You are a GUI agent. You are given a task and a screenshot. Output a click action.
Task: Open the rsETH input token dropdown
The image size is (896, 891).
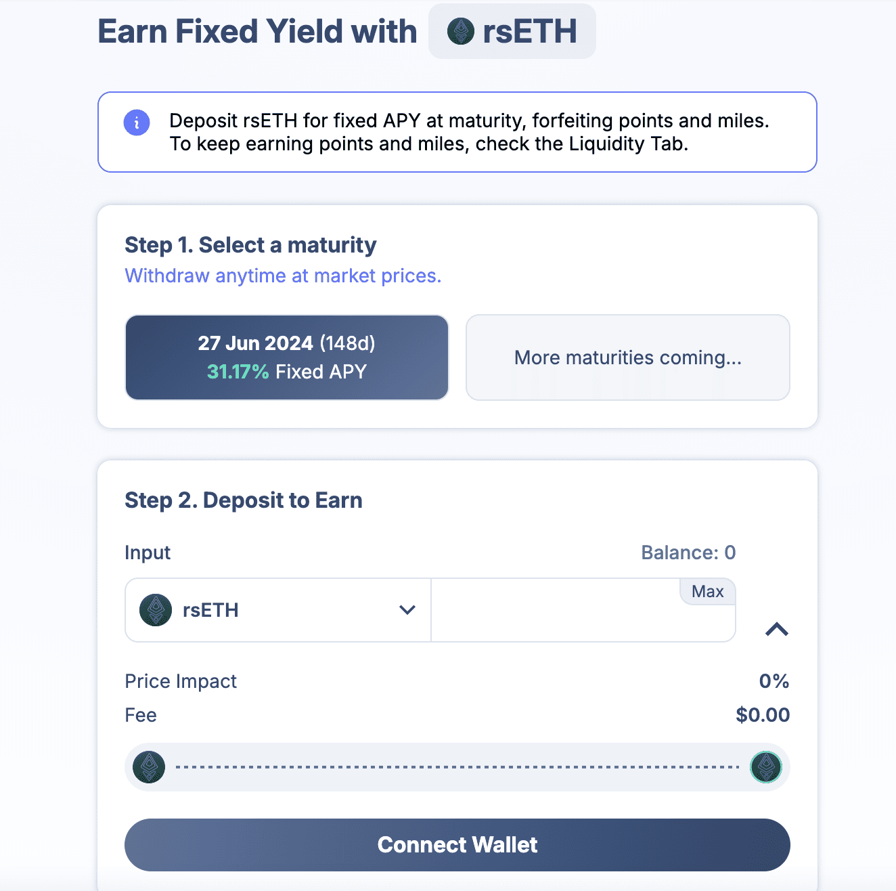tap(277, 610)
